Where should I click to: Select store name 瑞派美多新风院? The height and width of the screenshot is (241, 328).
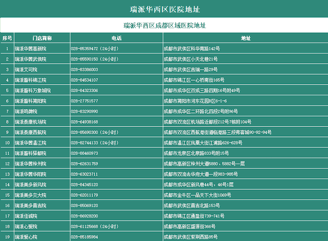(31, 185)
